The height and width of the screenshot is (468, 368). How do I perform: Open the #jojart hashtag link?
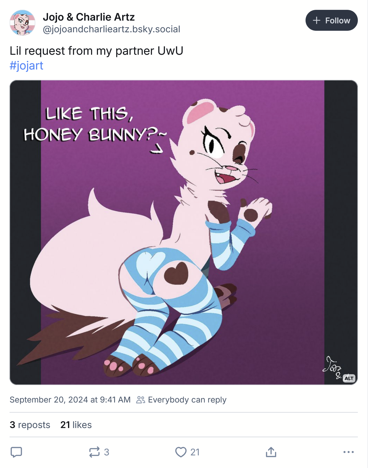26,65
